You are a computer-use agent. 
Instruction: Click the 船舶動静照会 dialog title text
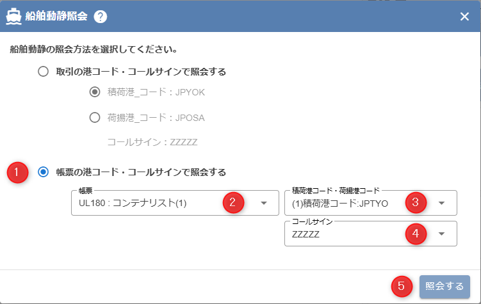[56, 17]
